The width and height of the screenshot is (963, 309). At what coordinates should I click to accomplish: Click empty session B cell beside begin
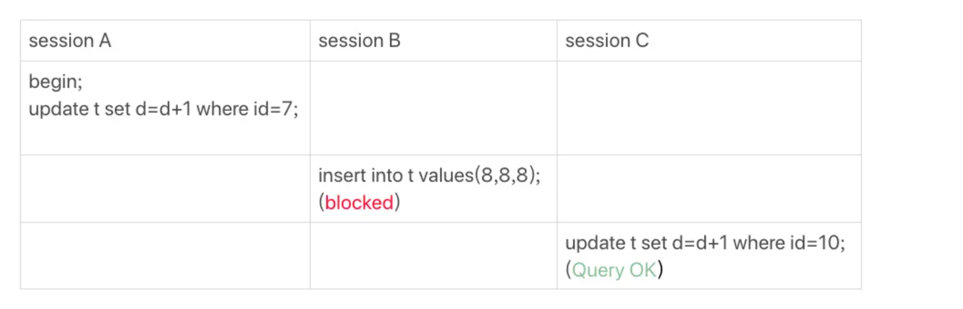[433, 108]
